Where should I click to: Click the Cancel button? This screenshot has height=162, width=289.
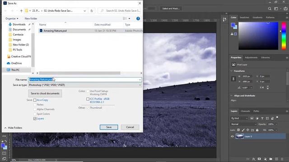[x=130, y=127]
